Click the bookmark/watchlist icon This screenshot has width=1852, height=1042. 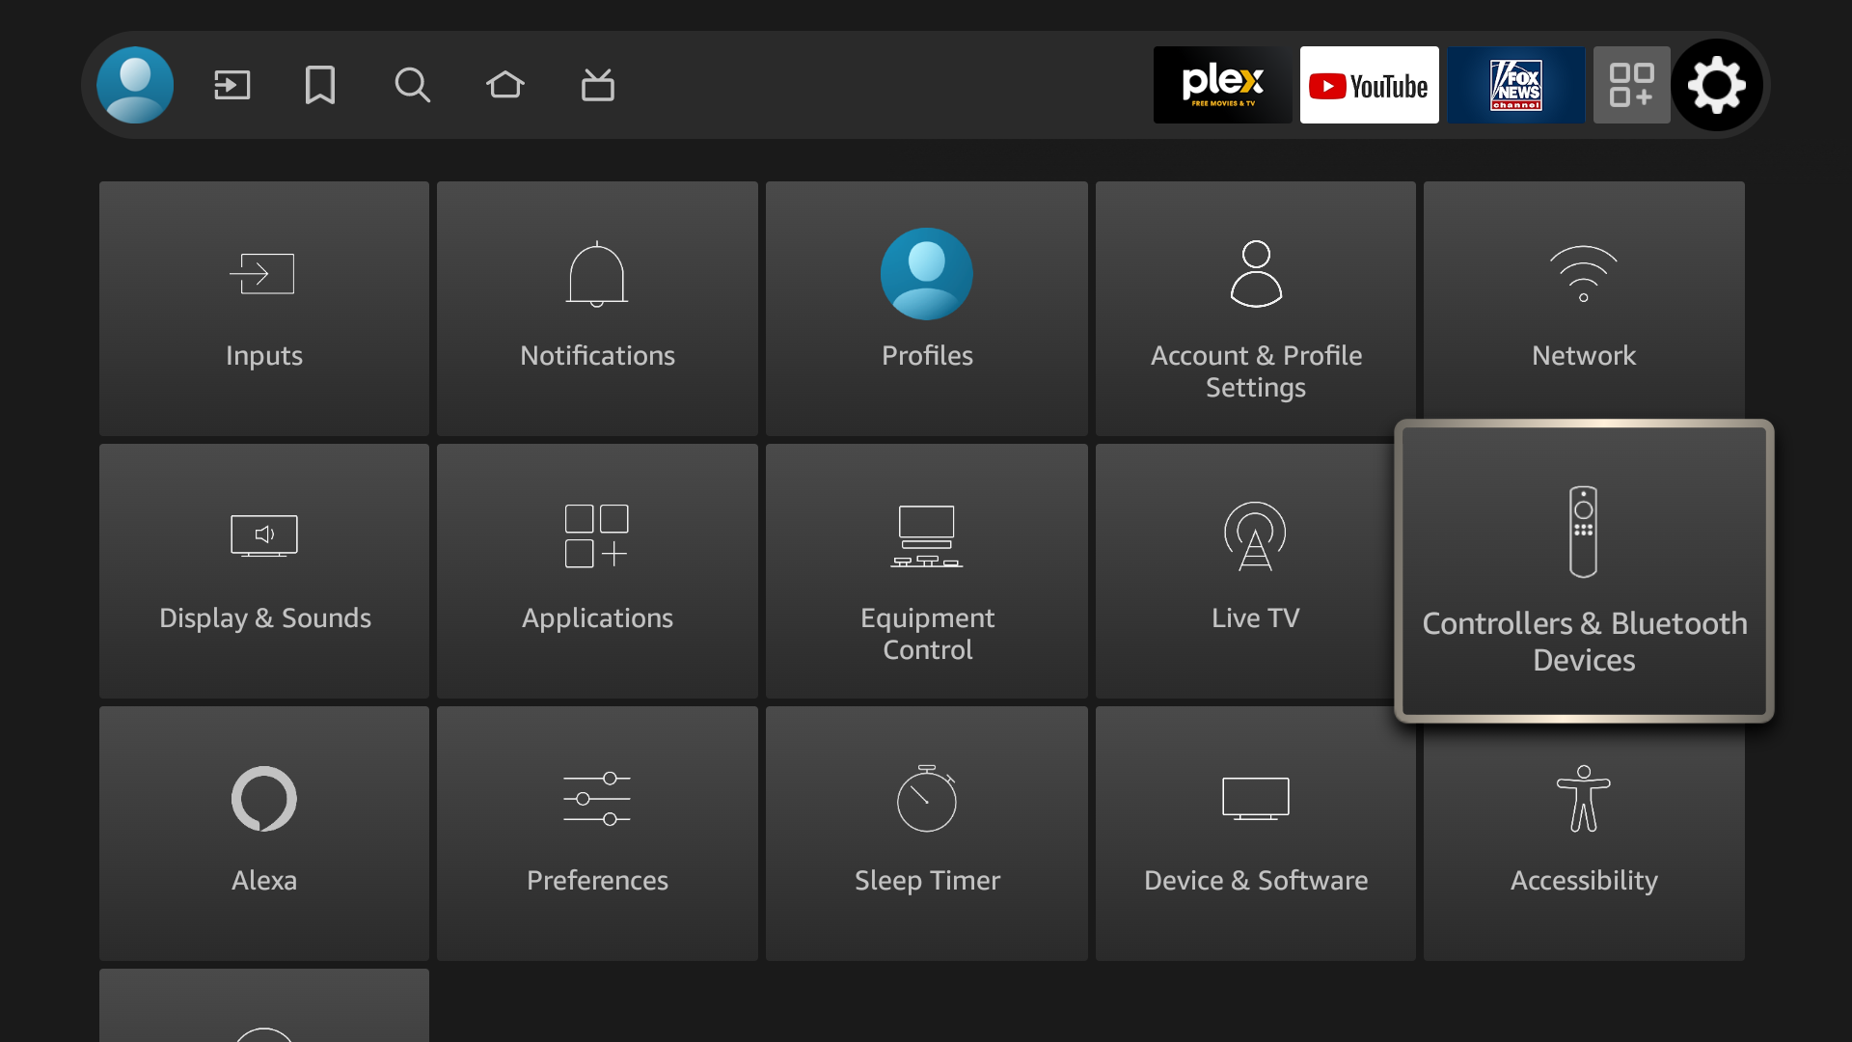click(x=319, y=85)
